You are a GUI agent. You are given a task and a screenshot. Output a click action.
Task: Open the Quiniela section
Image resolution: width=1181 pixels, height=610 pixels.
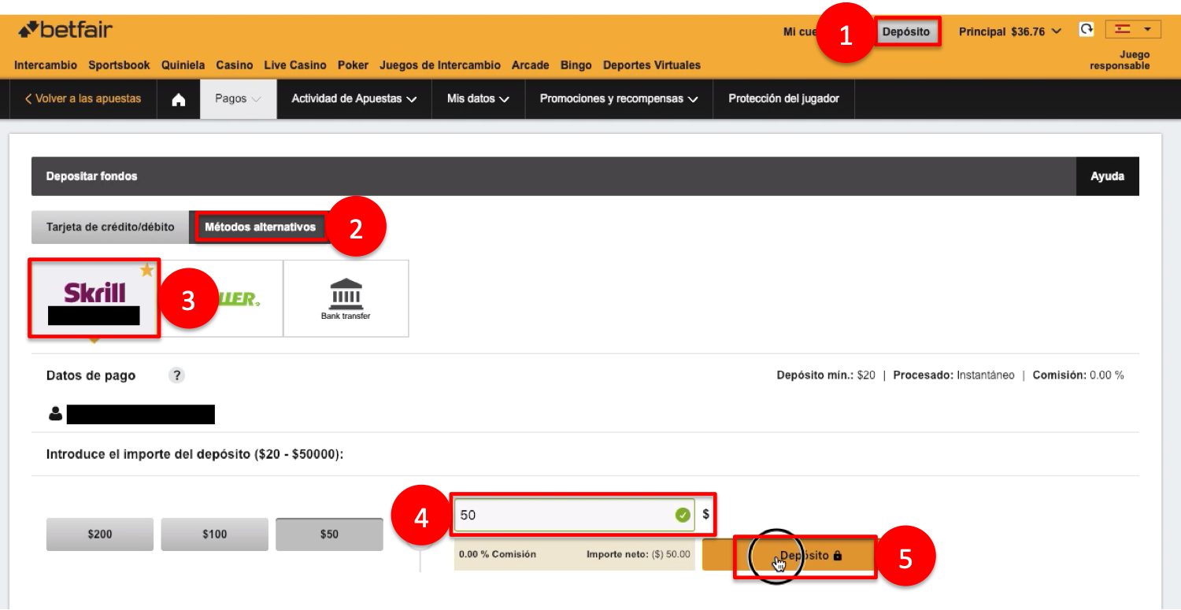(x=183, y=65)
